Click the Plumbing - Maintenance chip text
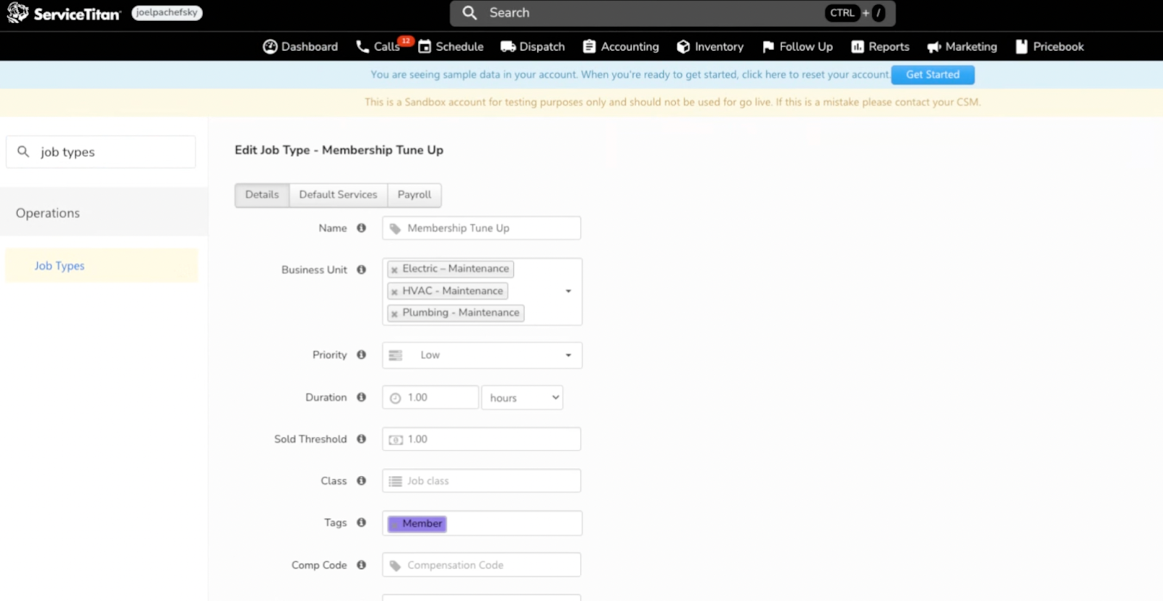This screenshot has width=1163, height=601. (x=461, y=312)
